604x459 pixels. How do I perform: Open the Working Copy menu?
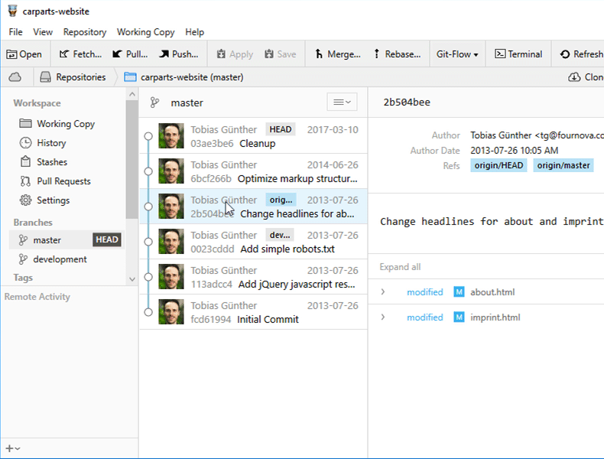(x=145, y=32)
